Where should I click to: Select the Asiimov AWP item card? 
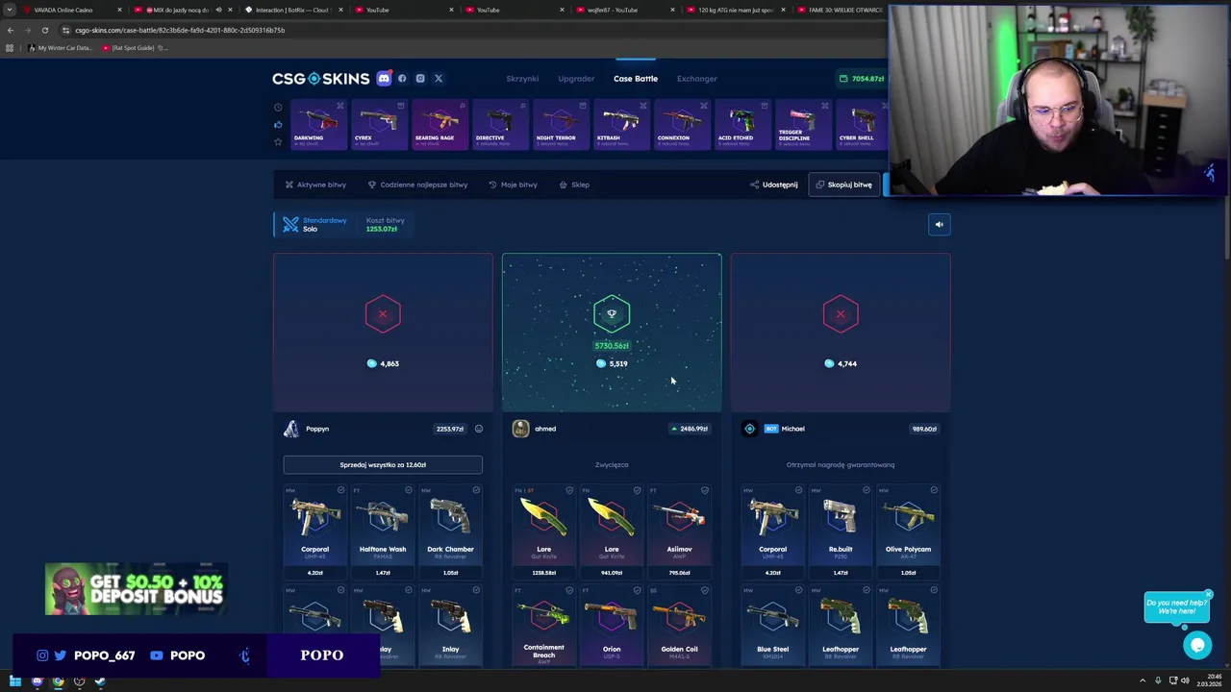(x=679, y=532)
